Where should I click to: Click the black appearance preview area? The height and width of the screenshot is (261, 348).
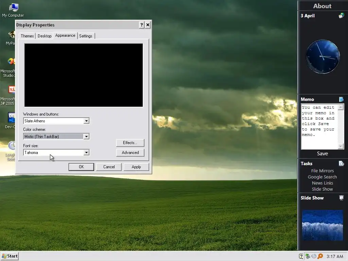click(x=84, y=75)
